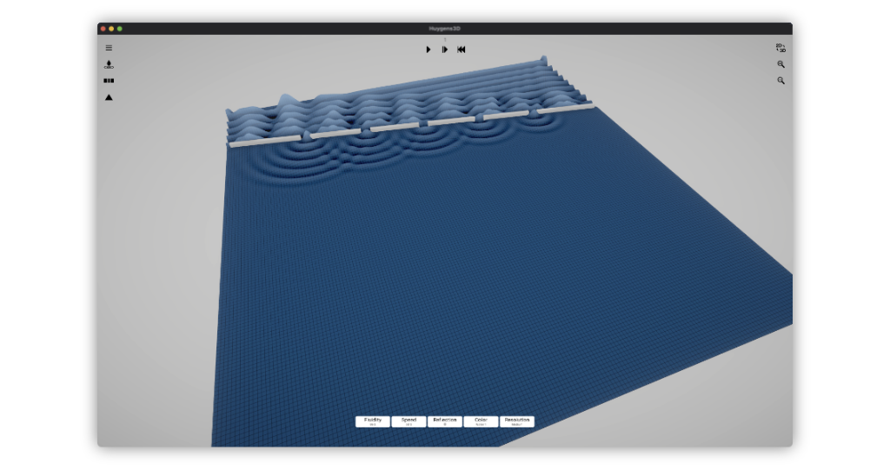Zoom out with the magnifier minus icon
This screenshot has height=470, width=890.
pos(780,81)
